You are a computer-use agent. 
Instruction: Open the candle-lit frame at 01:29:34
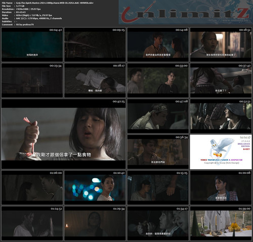(x=95, y=223)
